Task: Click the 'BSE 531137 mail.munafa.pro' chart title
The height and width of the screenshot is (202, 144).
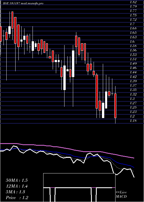Action: pos(23,3)
